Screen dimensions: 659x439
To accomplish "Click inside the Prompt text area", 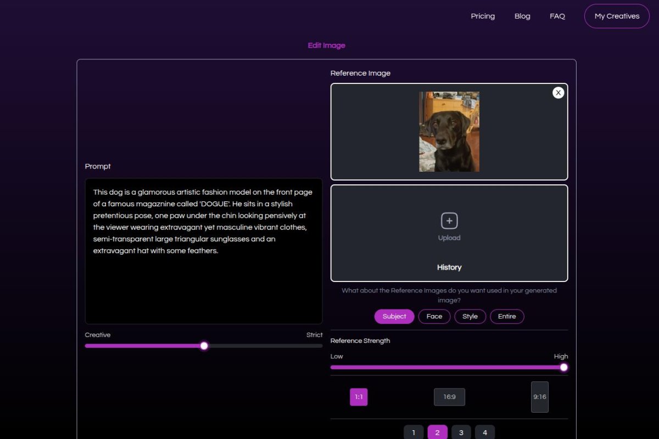I will [203, 250].
